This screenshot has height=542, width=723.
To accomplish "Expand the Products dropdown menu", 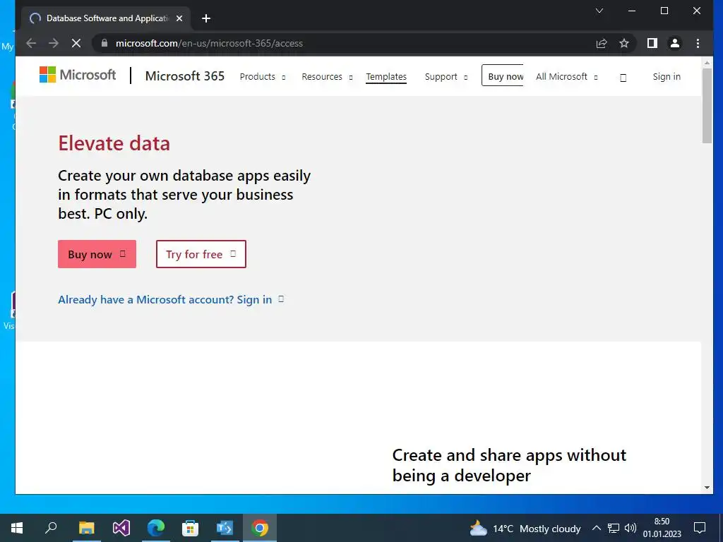I will click(x=263, y=76).
